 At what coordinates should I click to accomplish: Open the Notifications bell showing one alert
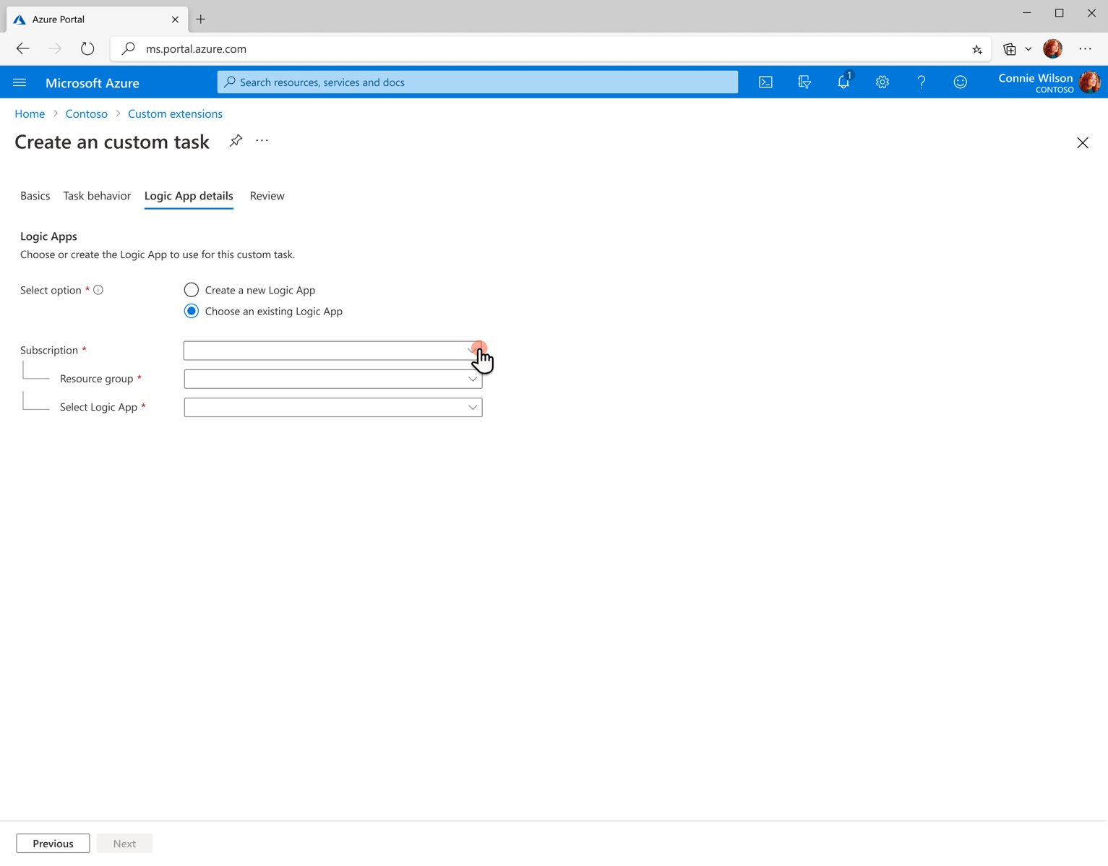click(843, 82)
